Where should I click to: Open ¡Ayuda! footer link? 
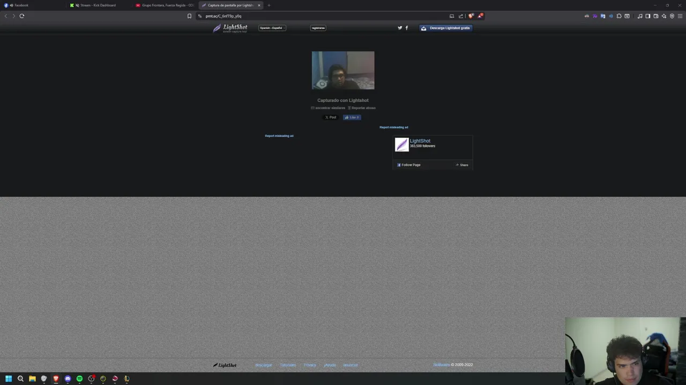click(330, 365)
